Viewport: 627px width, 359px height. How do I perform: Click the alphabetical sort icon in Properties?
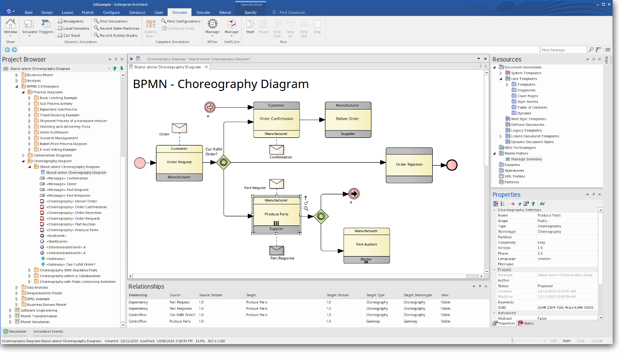tap(503, 203)
